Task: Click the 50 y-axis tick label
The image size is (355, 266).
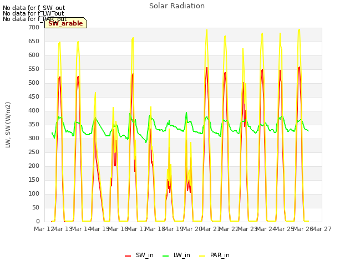Action: [35, 207]
